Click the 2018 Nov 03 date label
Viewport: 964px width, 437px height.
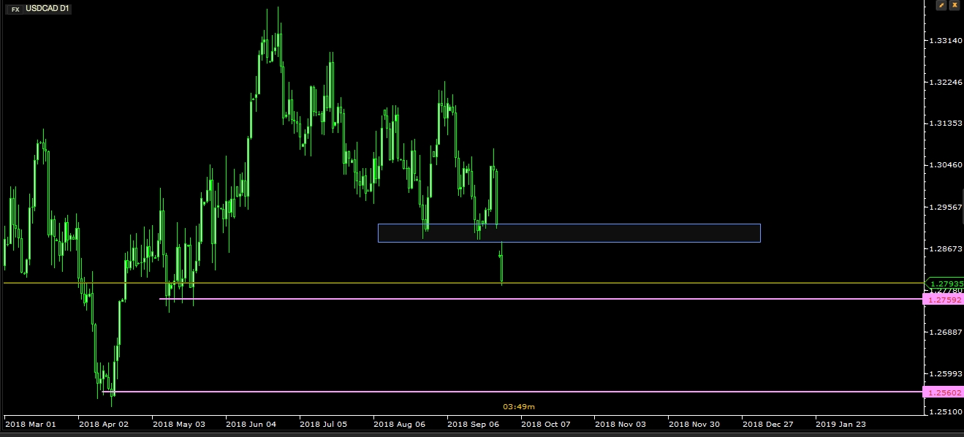[x=620, y=424]
